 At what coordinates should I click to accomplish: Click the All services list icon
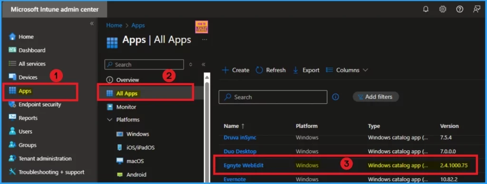[x=12, y=64]
